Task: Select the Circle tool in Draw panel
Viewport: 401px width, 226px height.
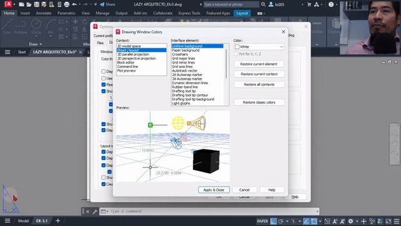Action: 36,26
